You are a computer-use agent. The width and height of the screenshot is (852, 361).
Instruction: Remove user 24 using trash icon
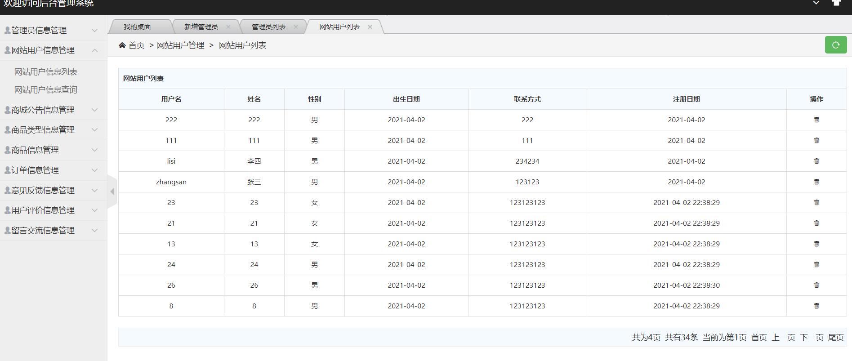[x=816, y=264]
